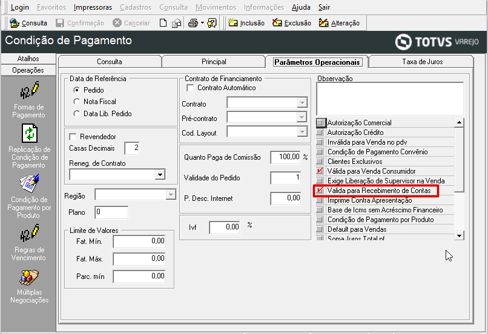488x334 pixels.
Task: Open the Login menu
Action: click(x=20, y=7)
